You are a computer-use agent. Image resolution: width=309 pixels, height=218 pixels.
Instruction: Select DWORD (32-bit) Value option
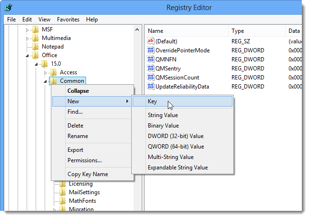(175, 136)
